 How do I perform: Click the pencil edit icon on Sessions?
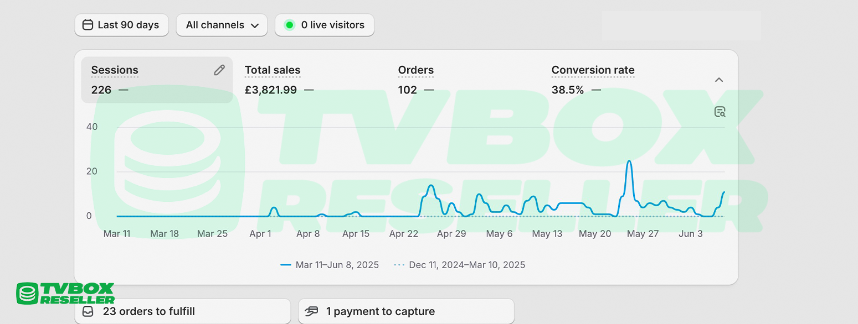click(219, 70)
